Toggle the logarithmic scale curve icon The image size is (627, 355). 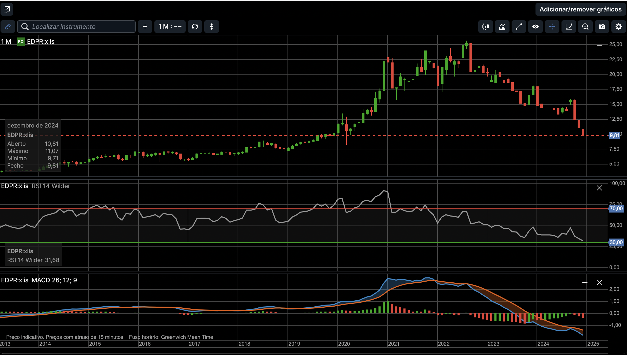click(x=569, y=27)
